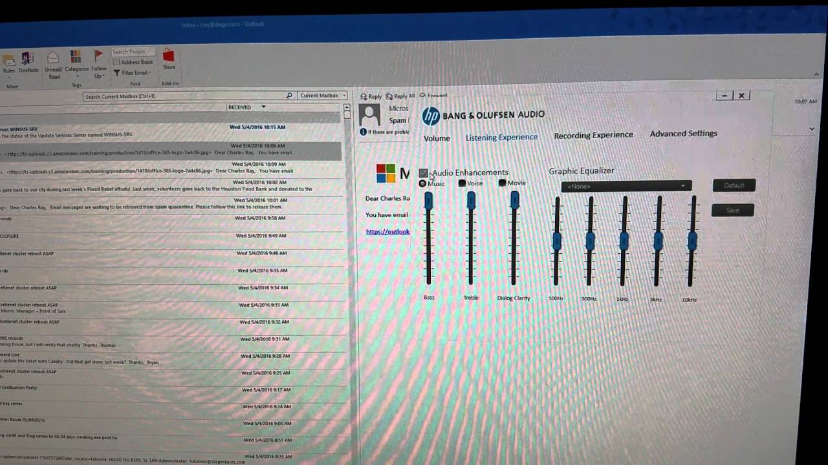Open the Store add-in icon

point(168,55)
